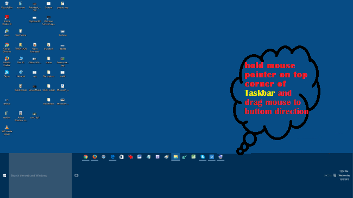Screen dimensions: 353x198
Task: Open Firefox from the taskbar
Action: click(94, 157)
